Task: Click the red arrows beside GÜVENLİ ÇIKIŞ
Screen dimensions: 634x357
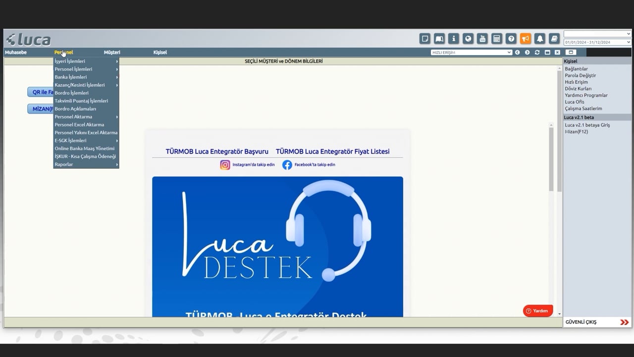Action: (624, 322)
